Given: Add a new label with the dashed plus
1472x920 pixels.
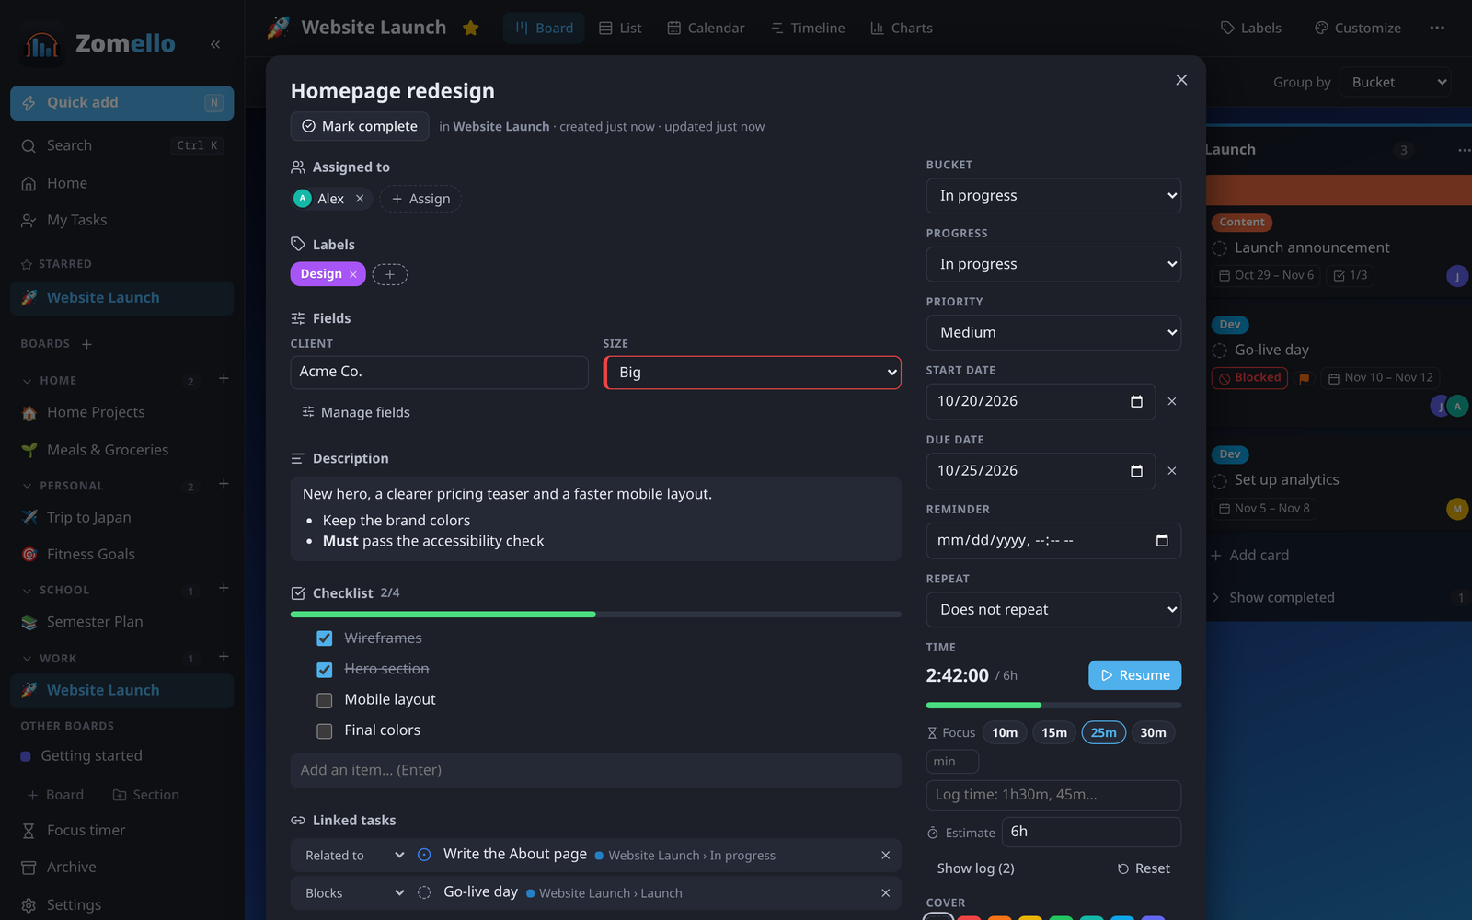Looking at the screenshot, I should (x=390, y=274).
